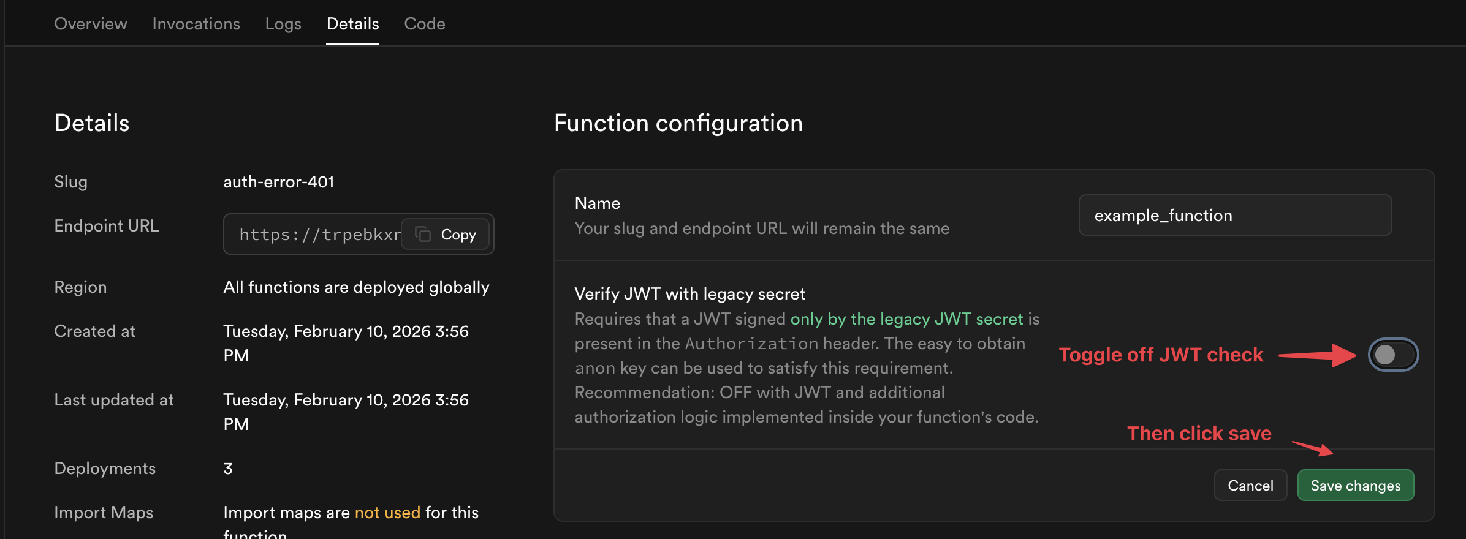Click the Created at date value
Viewport: 1466px width, 539px height.
(346, 343)
